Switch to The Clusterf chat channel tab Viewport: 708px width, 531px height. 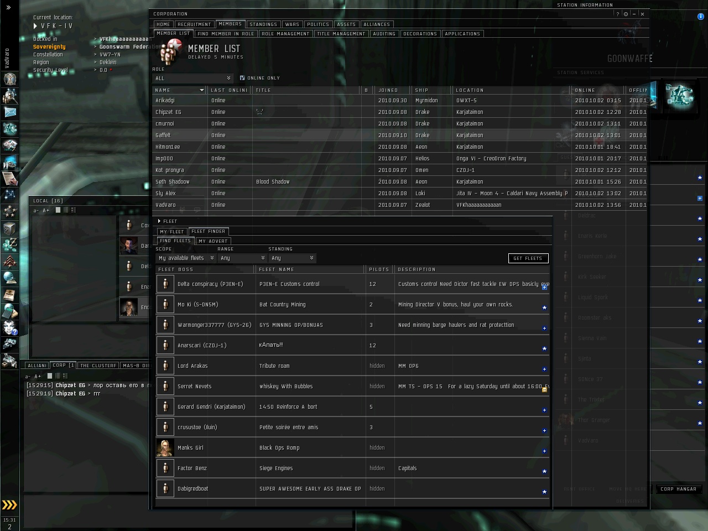(x=98, y=366)
